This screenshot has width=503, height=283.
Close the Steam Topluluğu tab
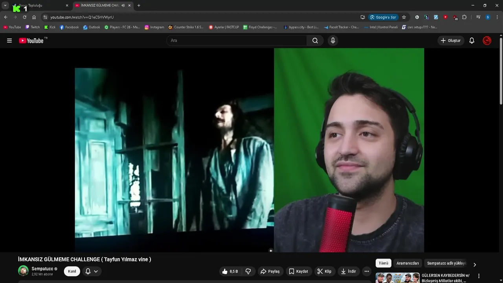point(67,6)
